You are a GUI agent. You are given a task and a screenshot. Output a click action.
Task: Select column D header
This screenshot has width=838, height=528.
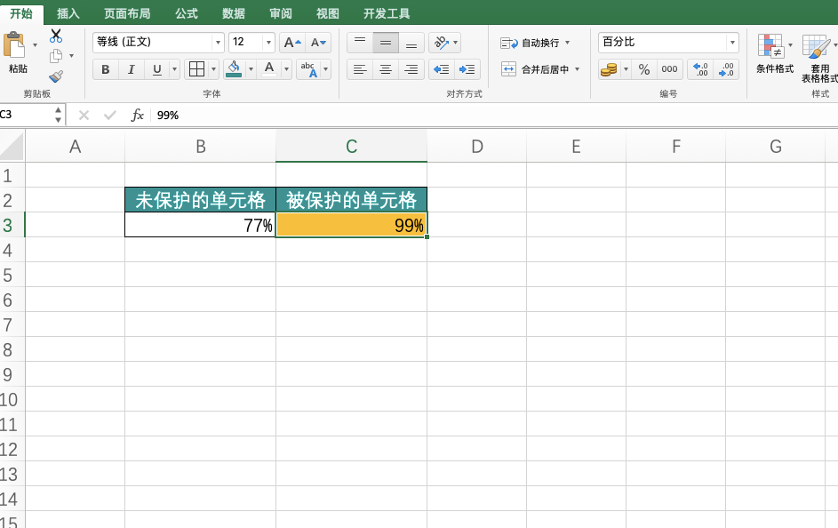coord(476,147)
